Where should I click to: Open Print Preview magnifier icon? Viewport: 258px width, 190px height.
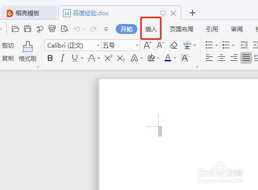click(64, 29)
